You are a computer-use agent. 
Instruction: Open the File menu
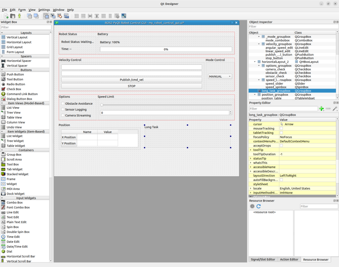coord(4,10)
